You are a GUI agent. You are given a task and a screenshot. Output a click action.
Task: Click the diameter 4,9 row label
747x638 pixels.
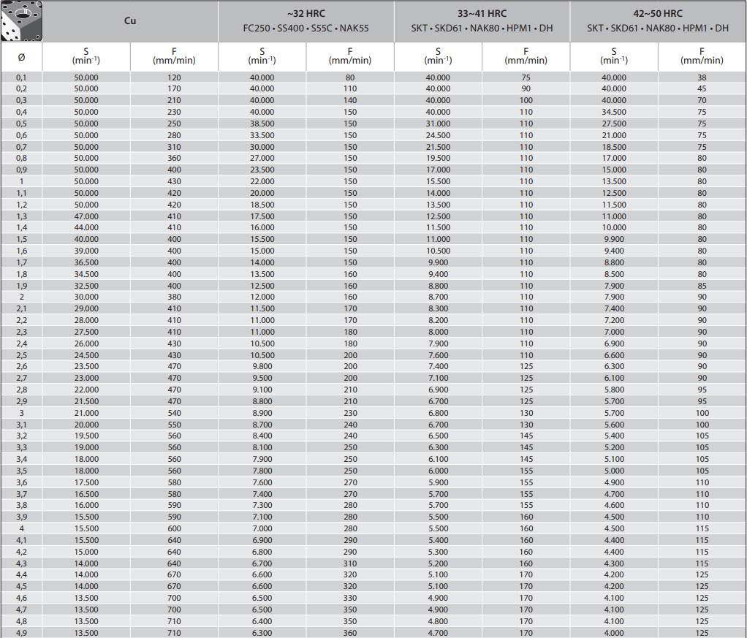[21, 633]
